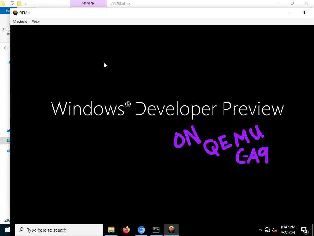Close the File Explorer window behind QEMU

306,3
